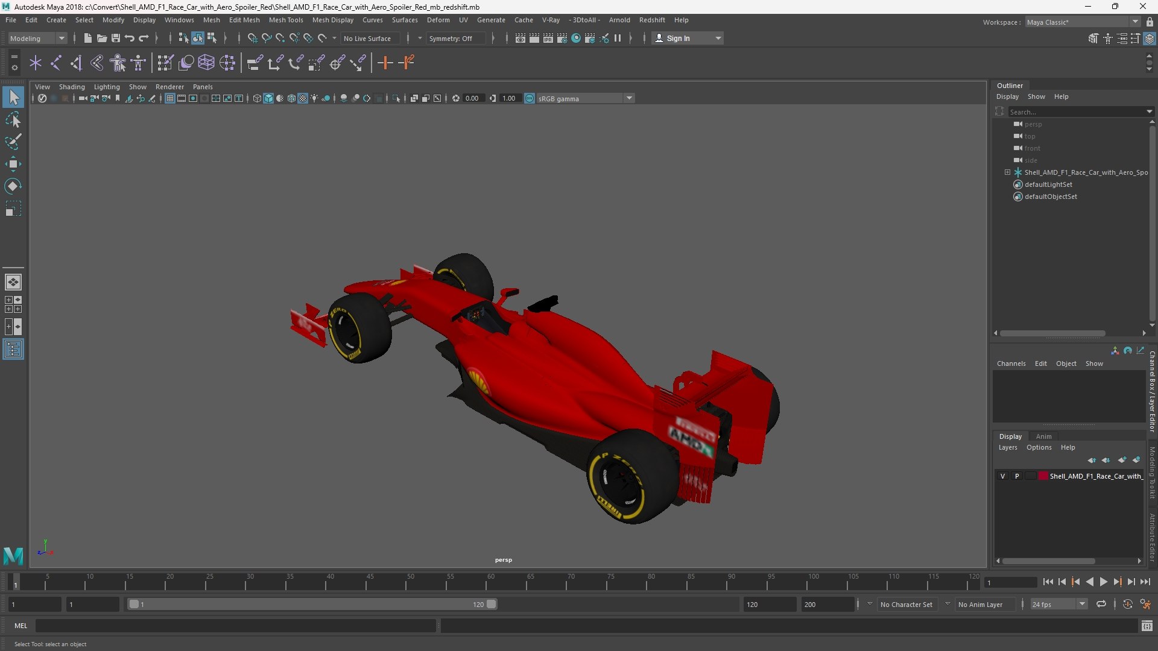1158x651 pixels.
Task: Expand Shell_AMD_F1_Race_Car node in Outliner
Action: [x=1007, y=172]
